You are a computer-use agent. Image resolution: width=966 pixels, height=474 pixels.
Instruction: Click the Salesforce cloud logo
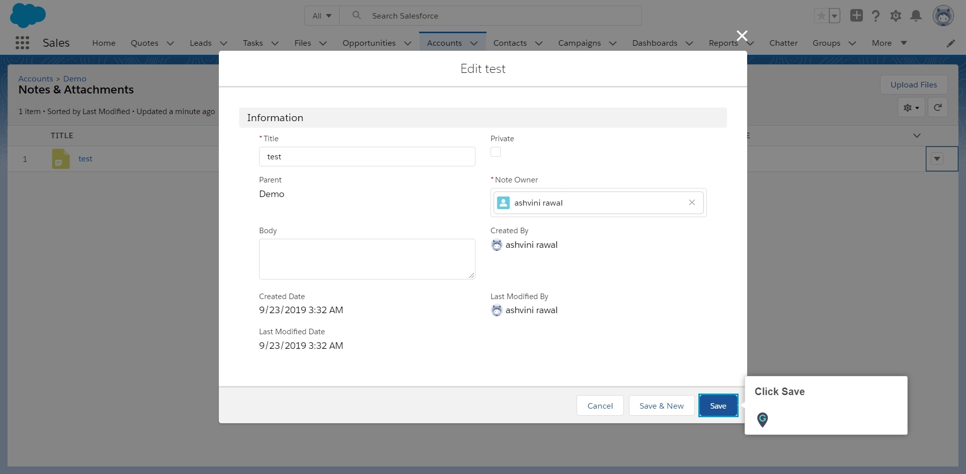(x=27, y=15)
